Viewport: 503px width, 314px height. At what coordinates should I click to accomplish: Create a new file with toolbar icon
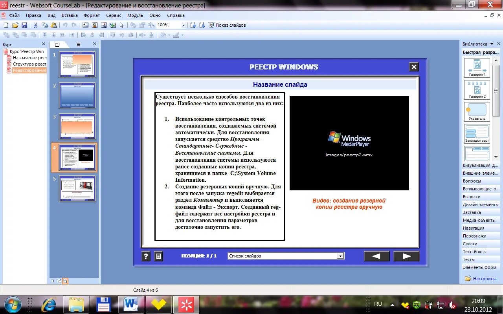click(6, 25)
